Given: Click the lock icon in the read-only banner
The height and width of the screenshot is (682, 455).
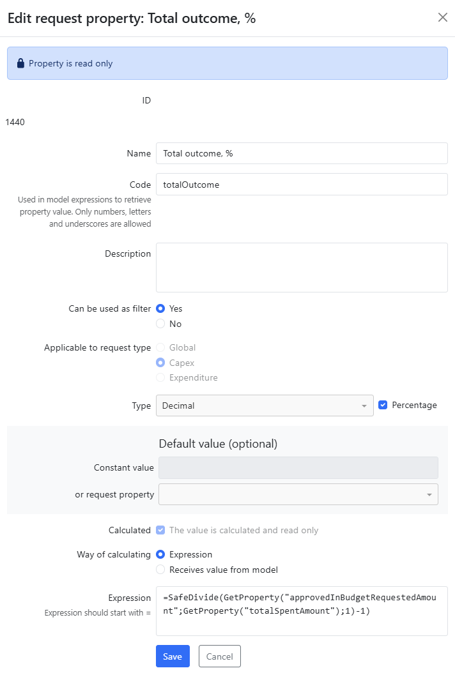Looking at the screenshot, I should (x=20, y=63).
